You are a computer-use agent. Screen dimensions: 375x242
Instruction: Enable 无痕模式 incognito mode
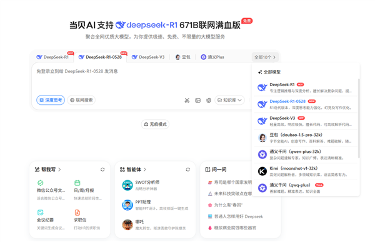(x=155, y=124)
